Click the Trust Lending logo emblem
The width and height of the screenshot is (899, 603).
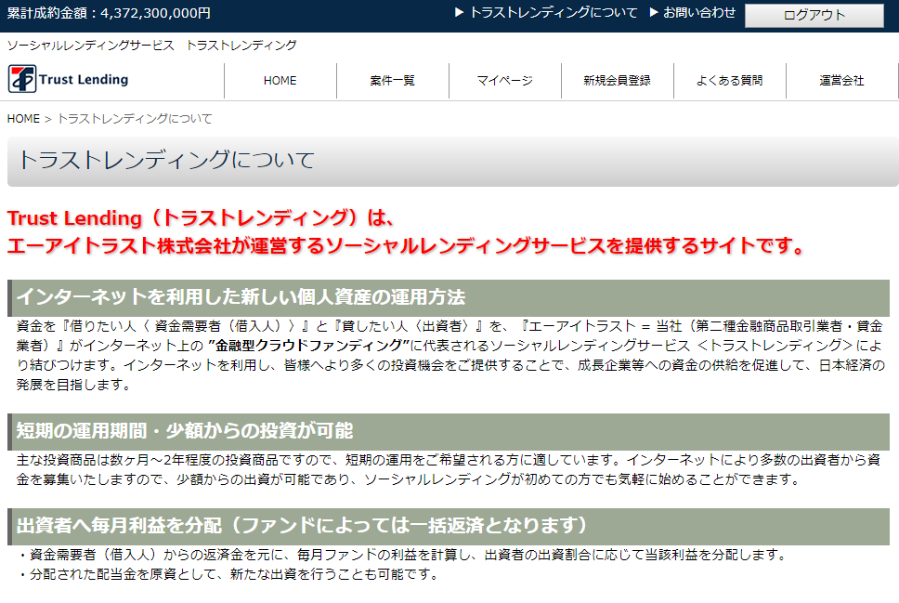(x=21, y=80)
